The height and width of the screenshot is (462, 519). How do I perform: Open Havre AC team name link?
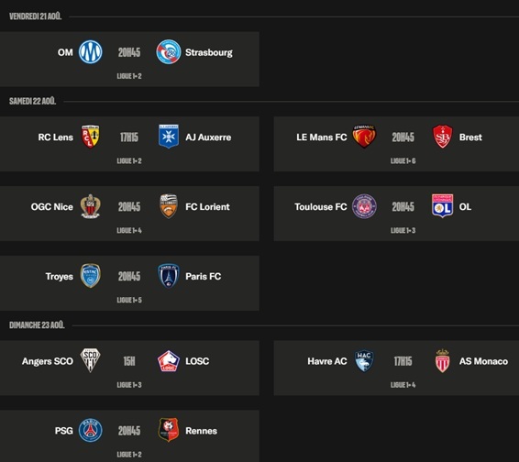tap(327, 361)
